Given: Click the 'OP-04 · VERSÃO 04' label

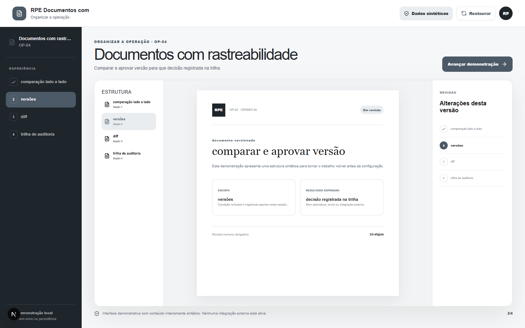Looking at the screenshot, I should click(243, 110).
